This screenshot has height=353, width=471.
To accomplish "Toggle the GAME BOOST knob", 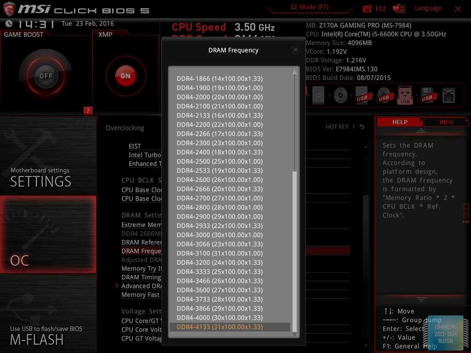I will pyautogui.click(x=46, y=76).
